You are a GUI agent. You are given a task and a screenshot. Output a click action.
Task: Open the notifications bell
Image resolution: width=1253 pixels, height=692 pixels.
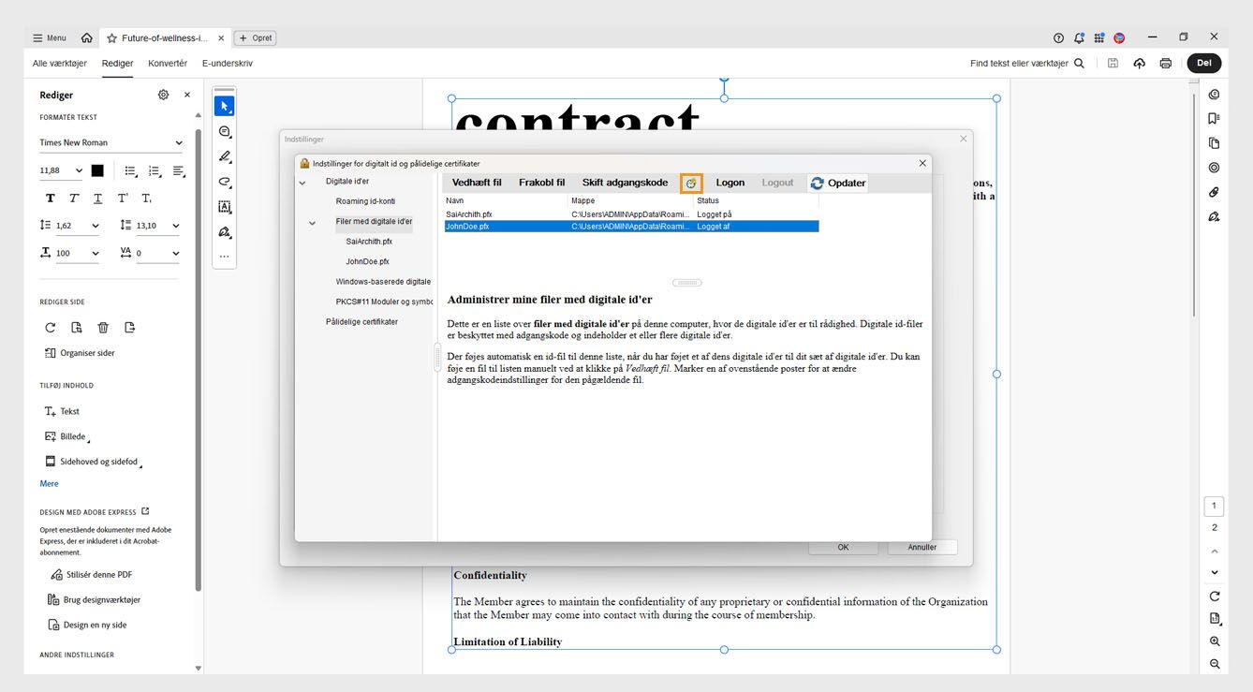click(x=1079, y=38)
